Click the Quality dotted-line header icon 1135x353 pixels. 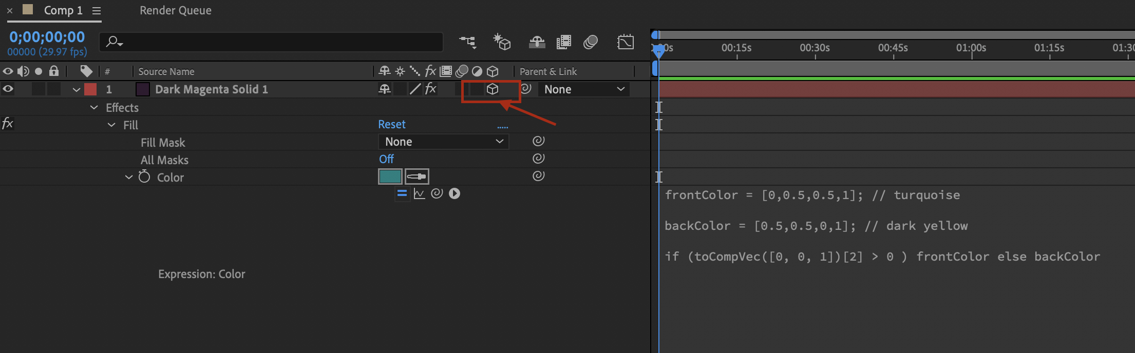click(415, 71)
